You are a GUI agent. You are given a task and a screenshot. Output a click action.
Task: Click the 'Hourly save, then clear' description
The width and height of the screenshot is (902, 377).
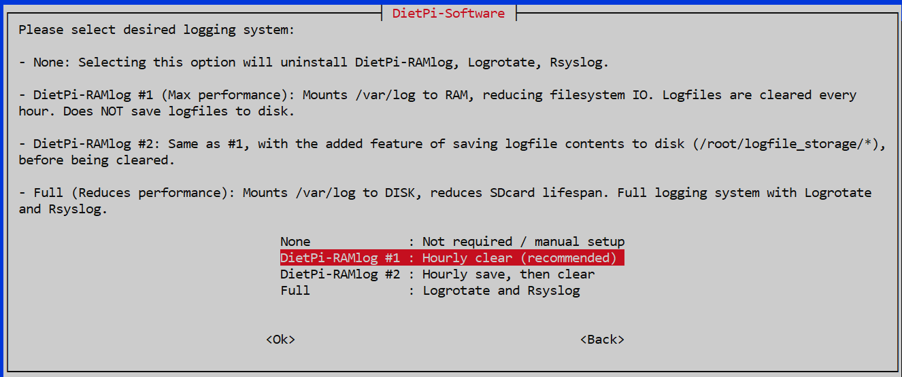(x=508, y=274)
